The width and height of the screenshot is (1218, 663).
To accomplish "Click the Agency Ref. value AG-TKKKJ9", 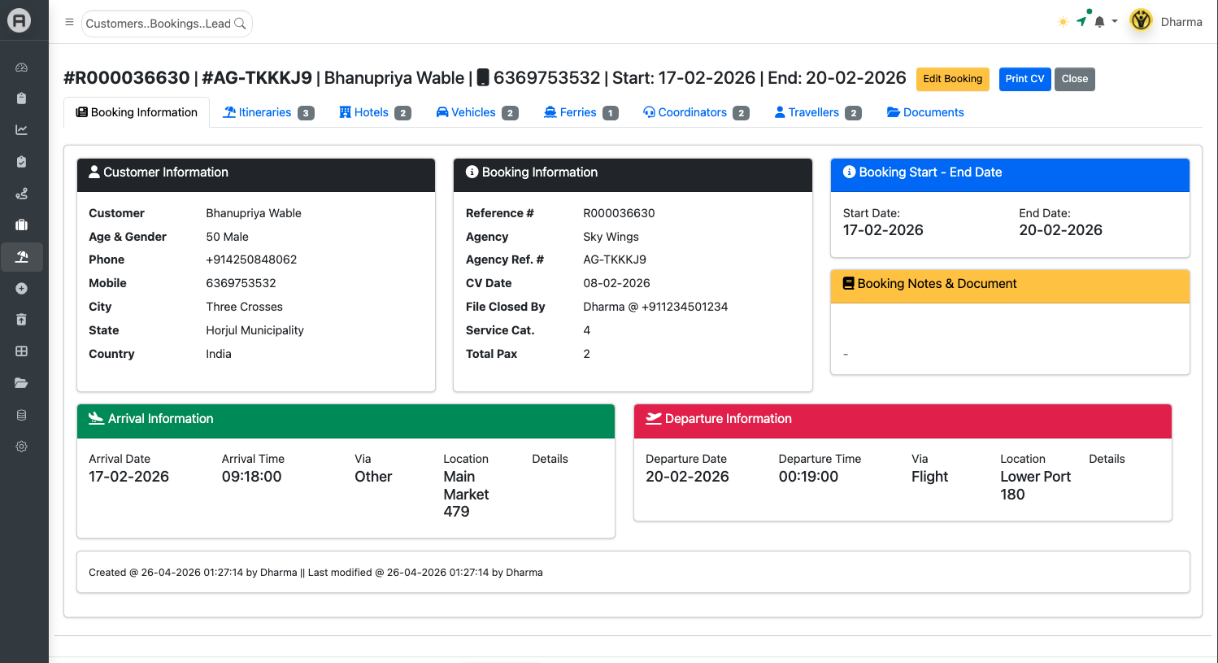I will point(615,260).
